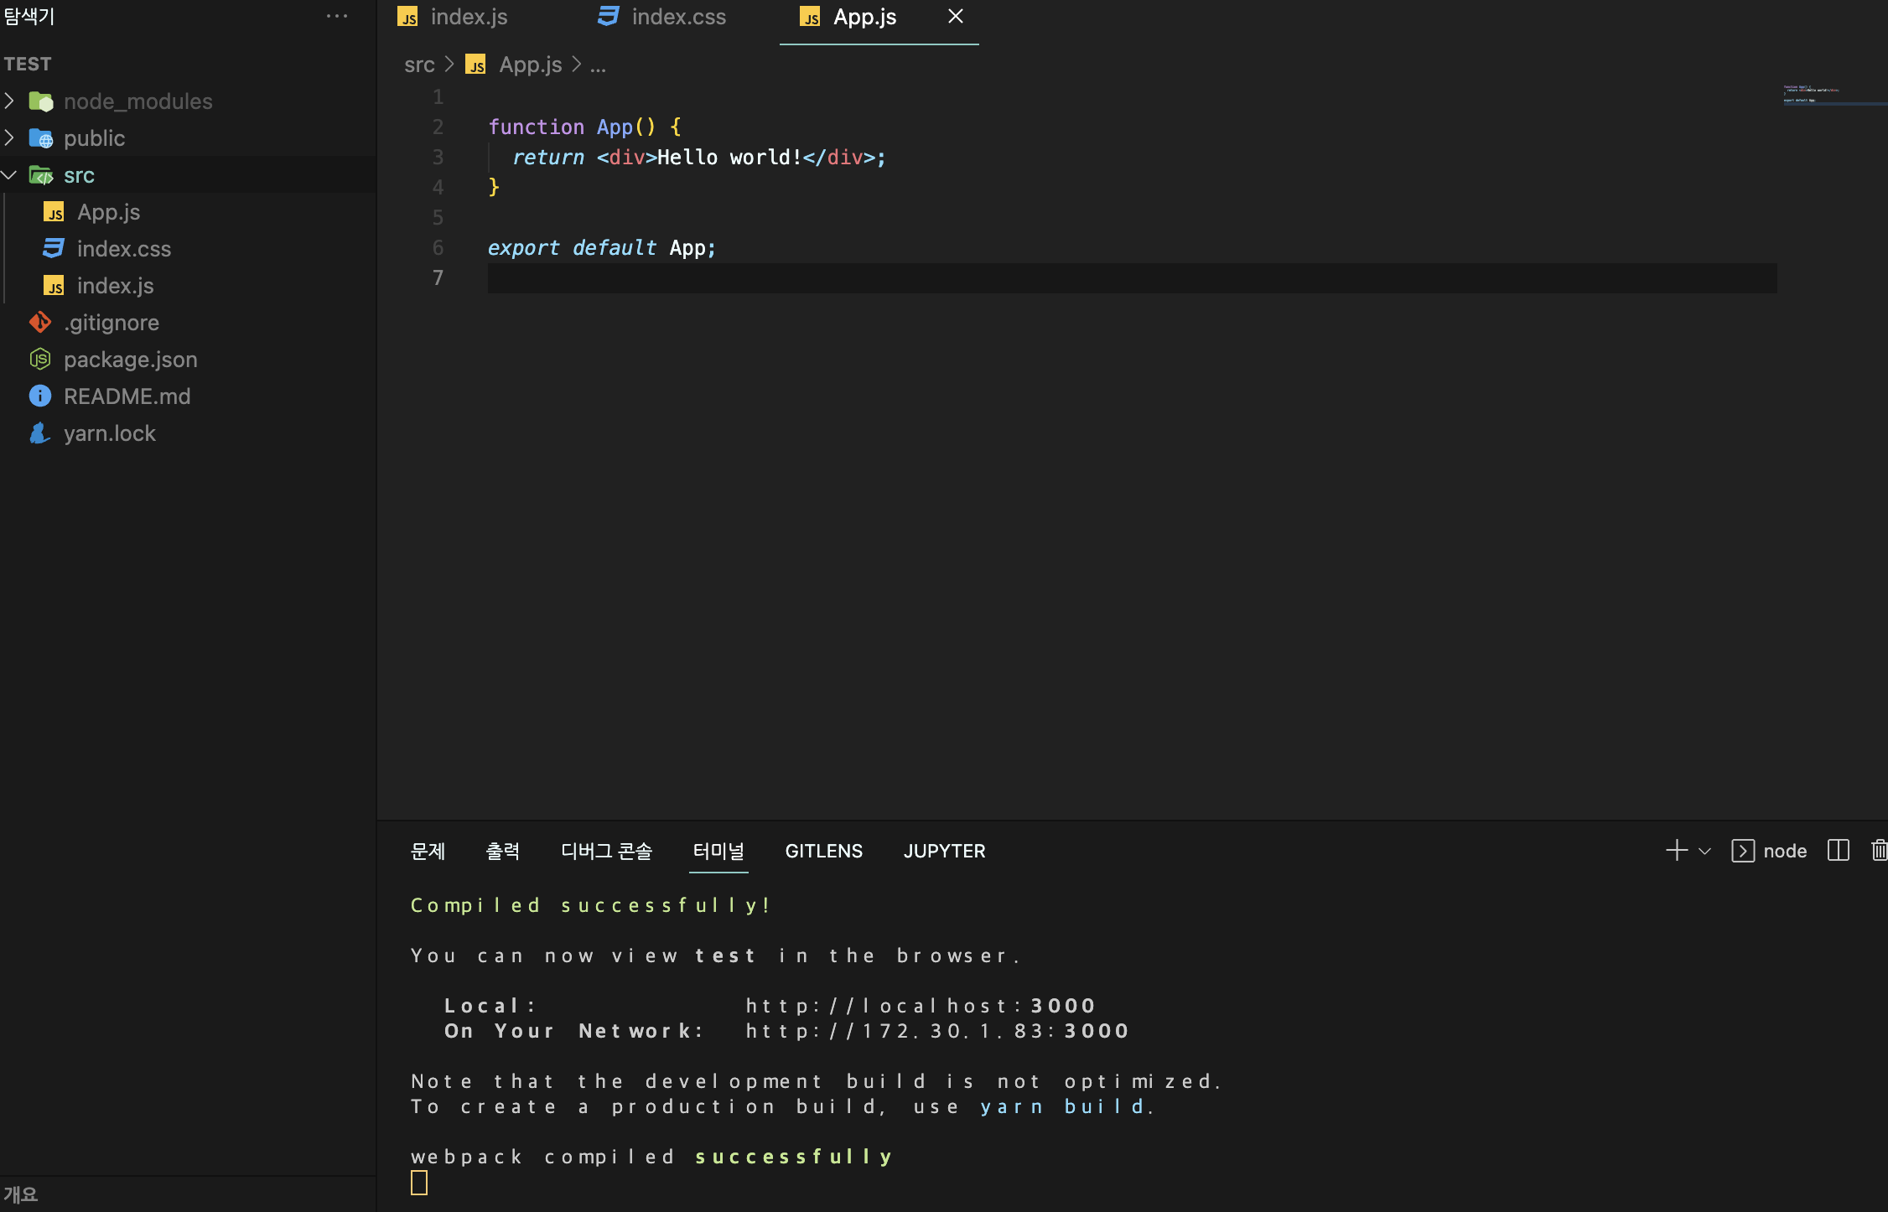This screenshot has width=1888, height=1212.
Task: Switch to the index.css editor tab
Action: (x=677, y=17)
